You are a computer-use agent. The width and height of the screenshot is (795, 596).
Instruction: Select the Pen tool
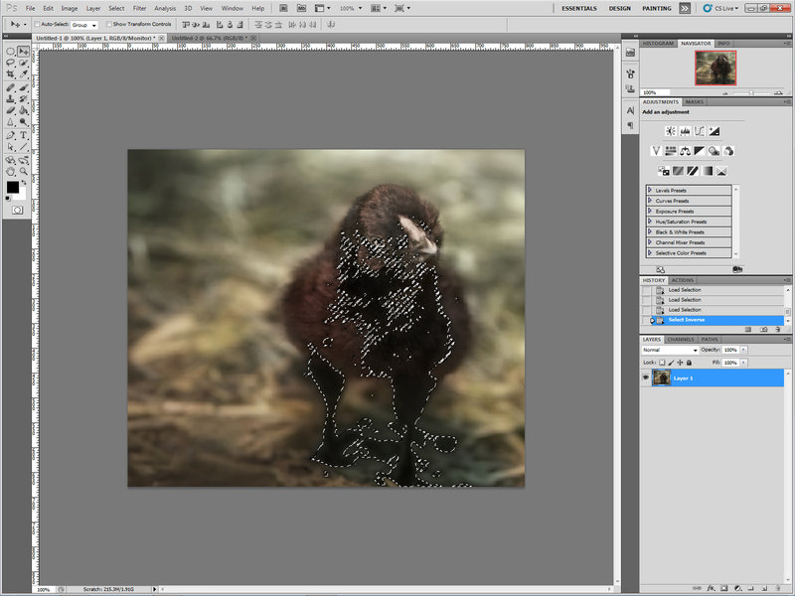tap(10, 135)
